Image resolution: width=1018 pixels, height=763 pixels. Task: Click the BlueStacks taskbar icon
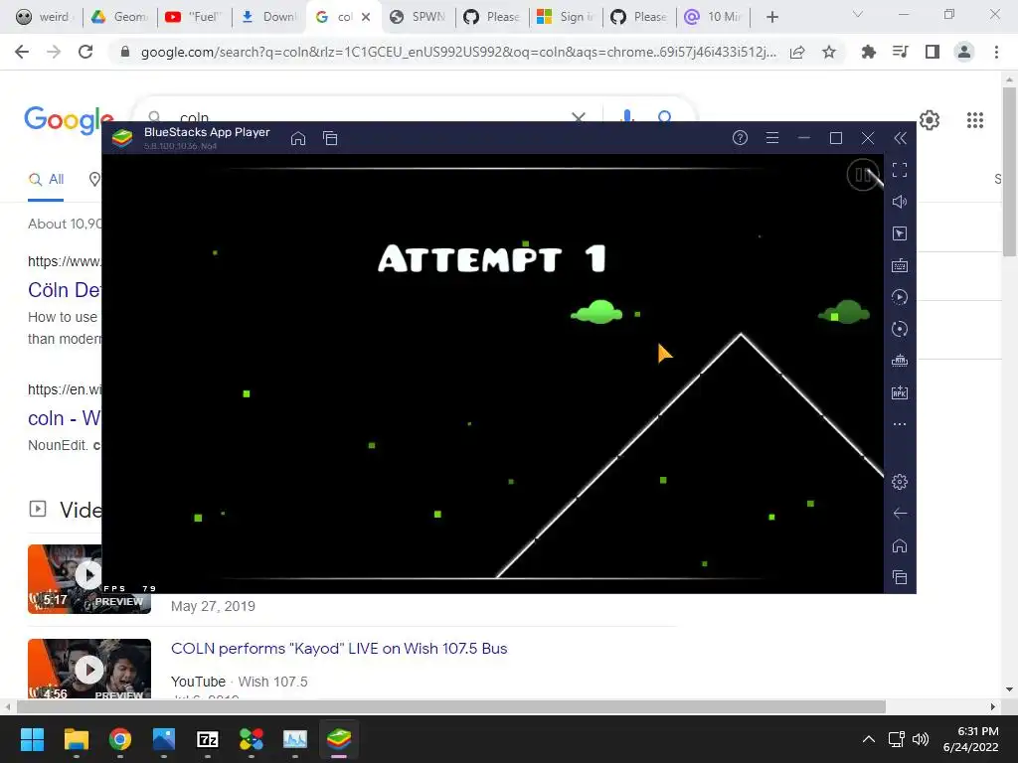point(338,739)
